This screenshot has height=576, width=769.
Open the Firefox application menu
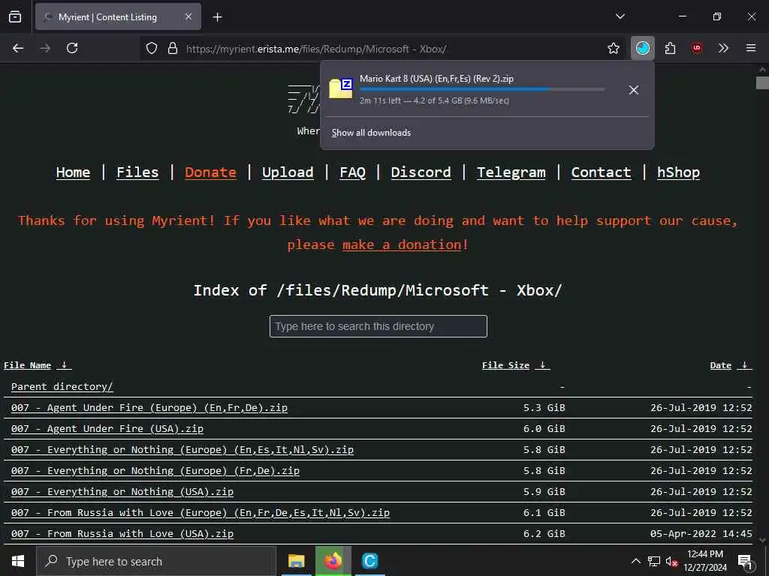(751, 48)
